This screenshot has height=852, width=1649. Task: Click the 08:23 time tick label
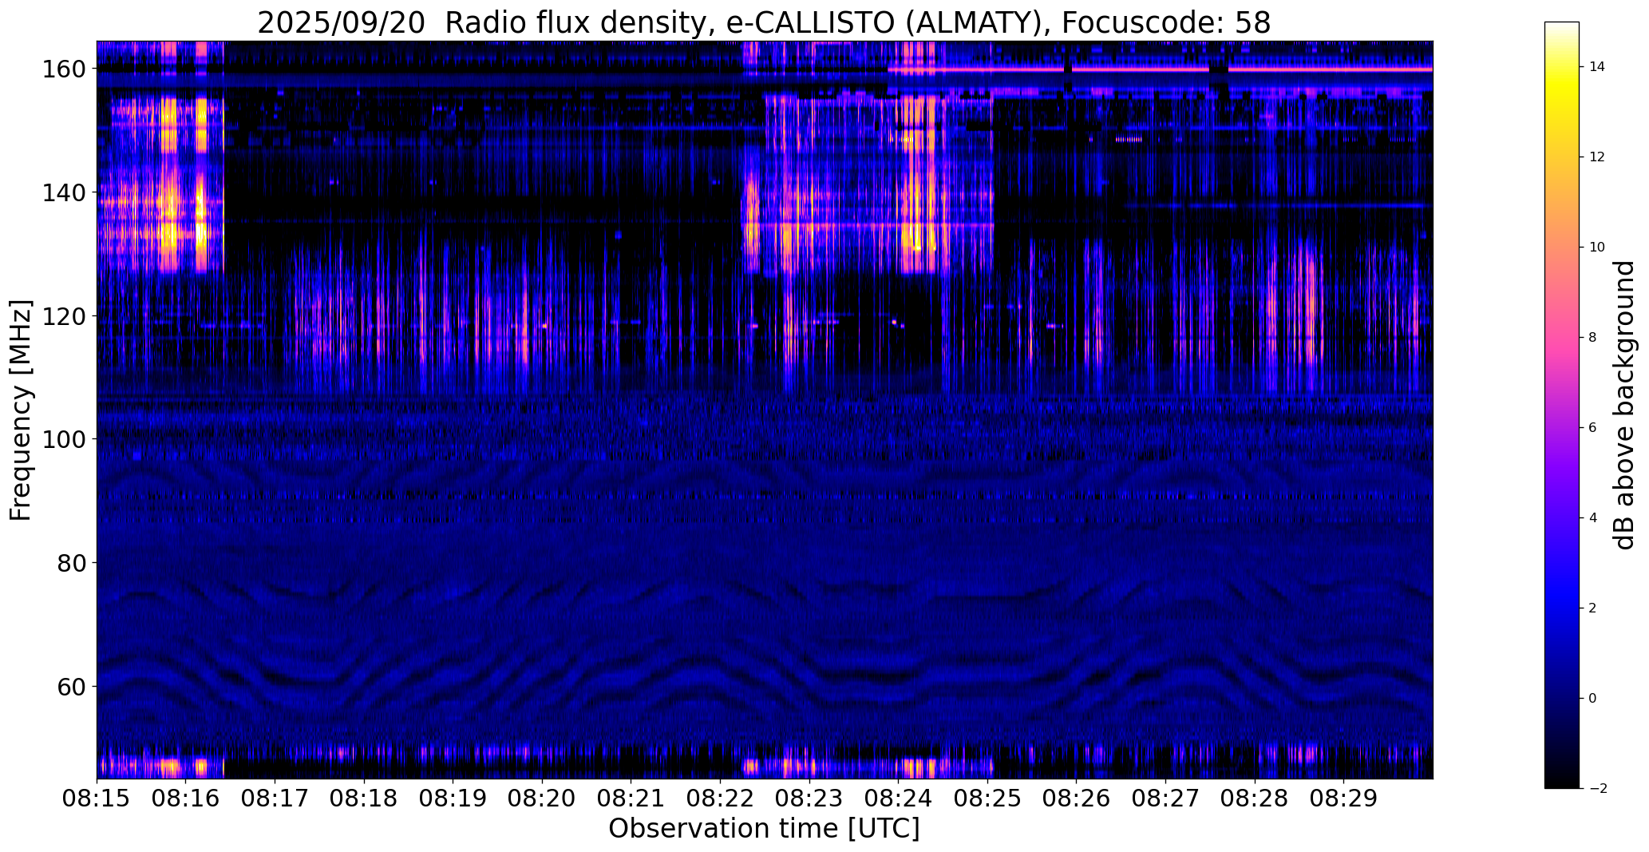[809, 799]
